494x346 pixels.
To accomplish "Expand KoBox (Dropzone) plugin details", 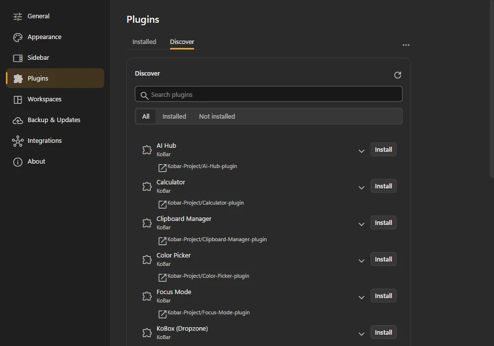I will click(x=362, y=334).
